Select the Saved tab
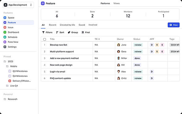The width and height of the screenshot is (182, 114). coord(82,25)
